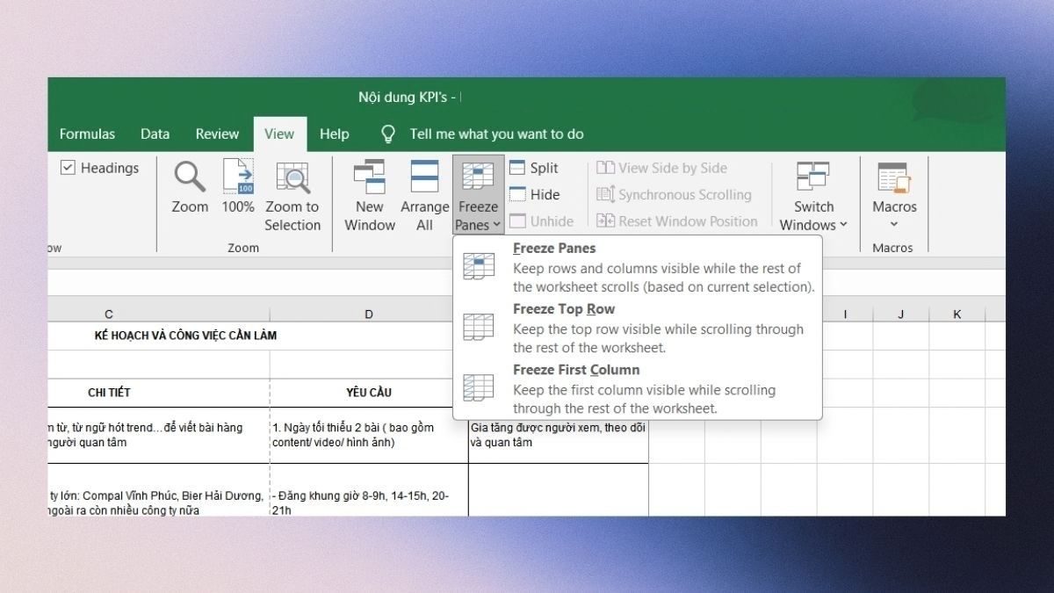Image resolution: width=1054 pixels, height=593 pixels.
Task: Select the View ribbon tab
Action: point(279,134)
